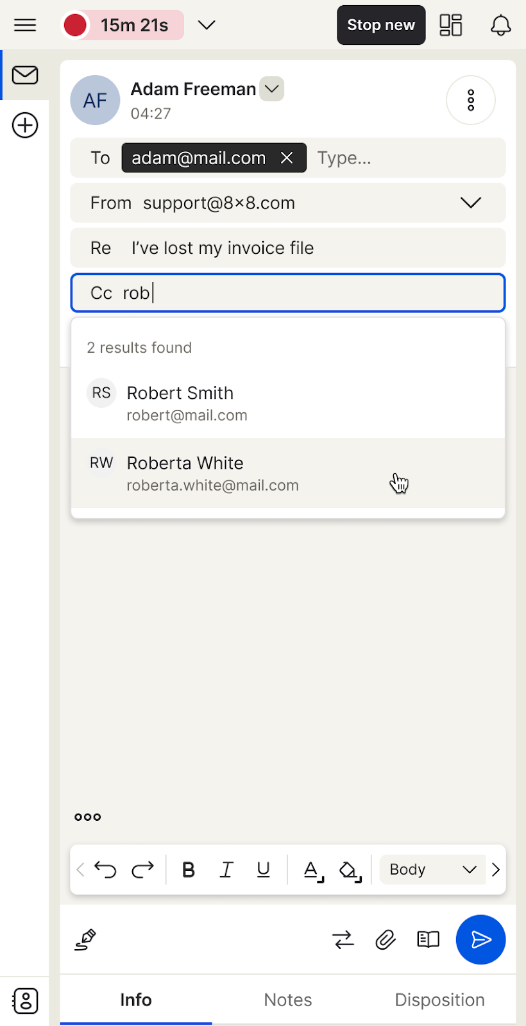The image size is (526, 1026).
Task: Click the signature pen icon
Action: (x=85, y=939)
